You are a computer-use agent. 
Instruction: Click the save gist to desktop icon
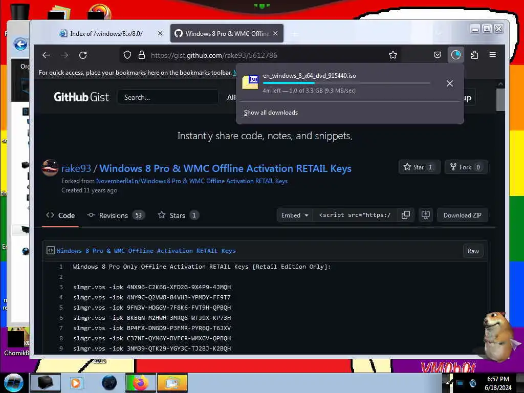pos(425,215)
